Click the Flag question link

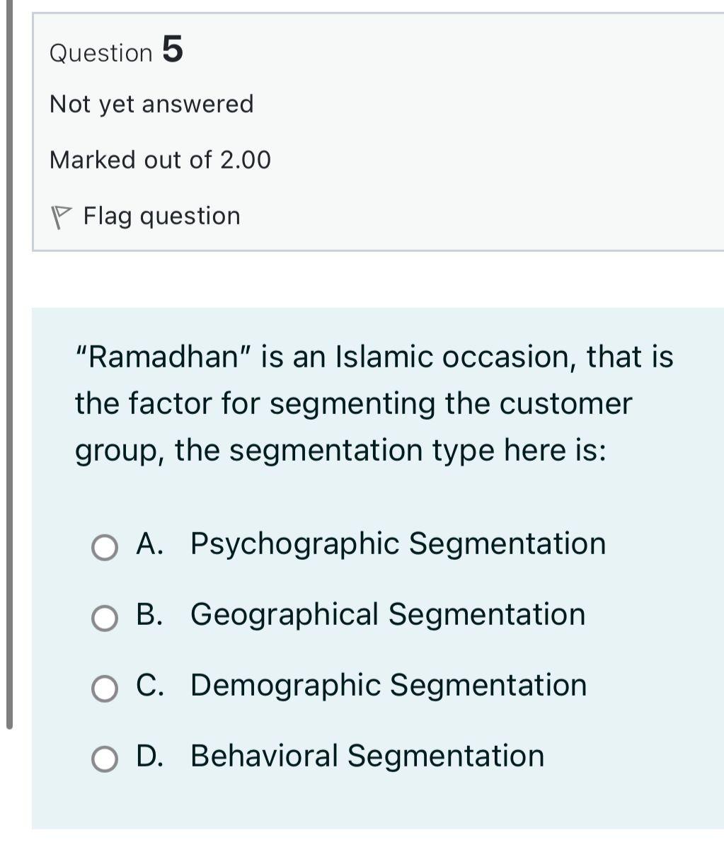[x=161, y=215]
